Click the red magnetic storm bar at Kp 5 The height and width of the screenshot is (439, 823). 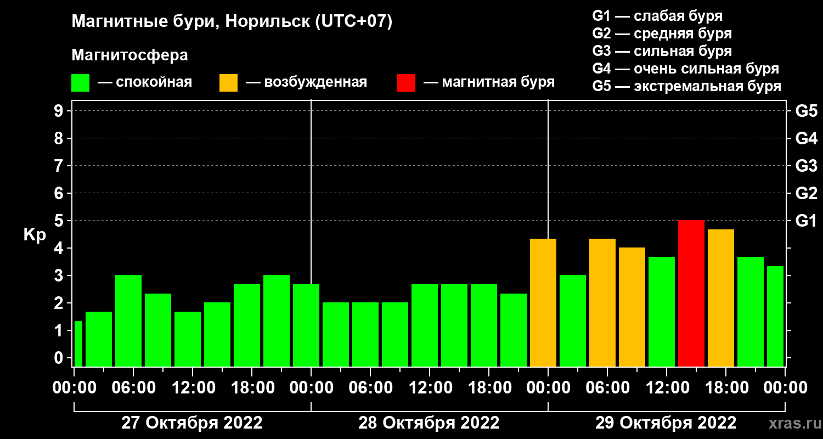[691, 294]
